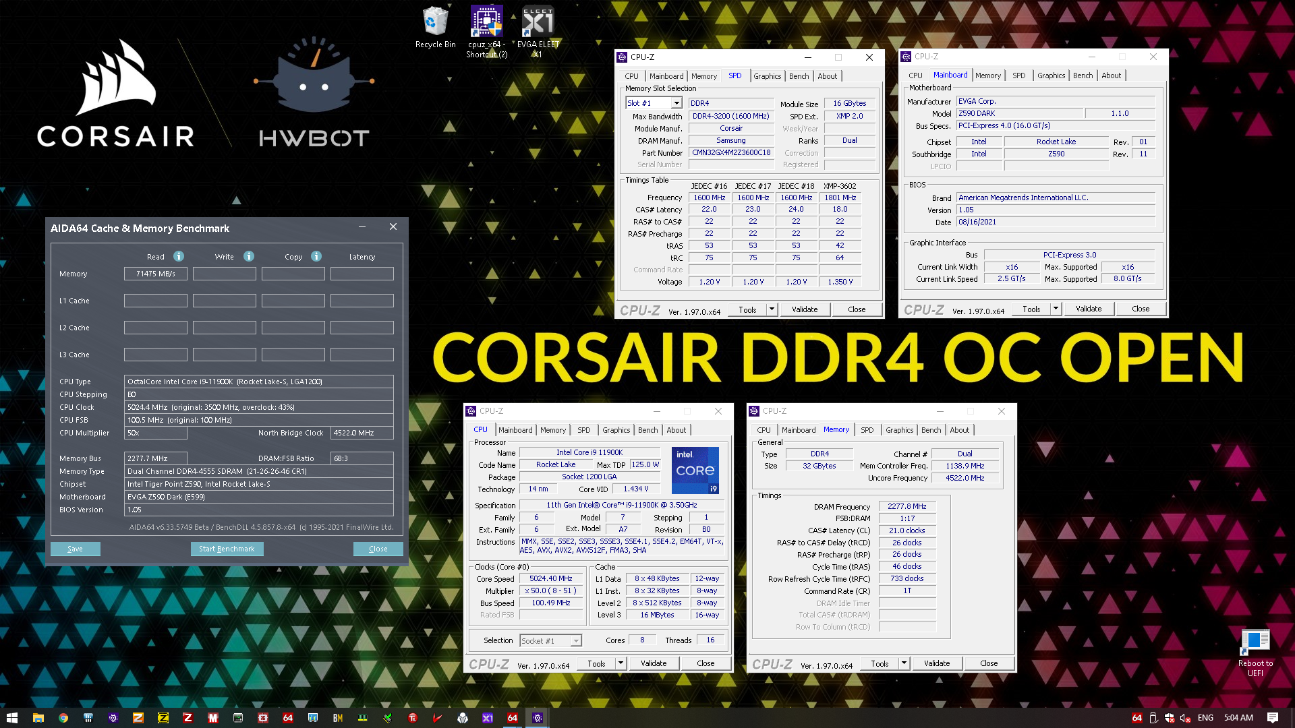1295x728 pixels.
Task: Open the Windows Start menu
Action: point(11,718)
